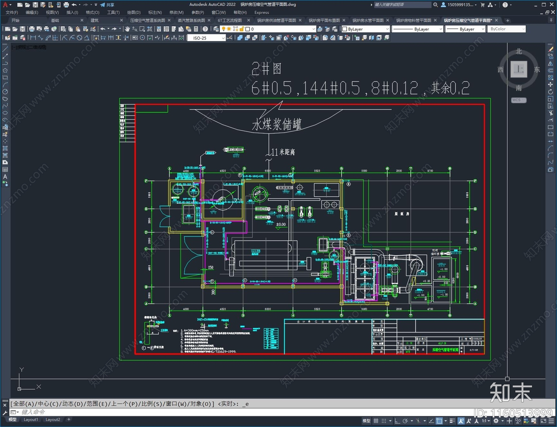557x427 pixels.
Task: Open the 修改(M) menu
Action: [176, 13]
